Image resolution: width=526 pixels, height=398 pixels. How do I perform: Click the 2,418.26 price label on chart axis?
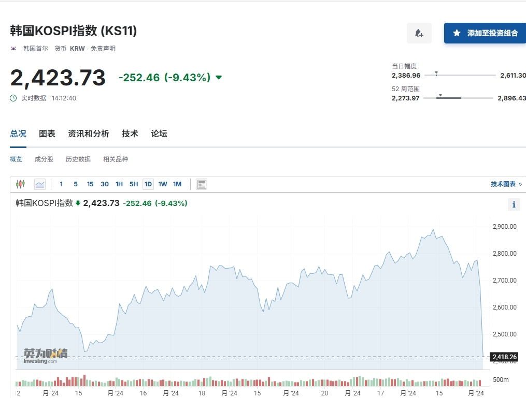pos(504,357)
